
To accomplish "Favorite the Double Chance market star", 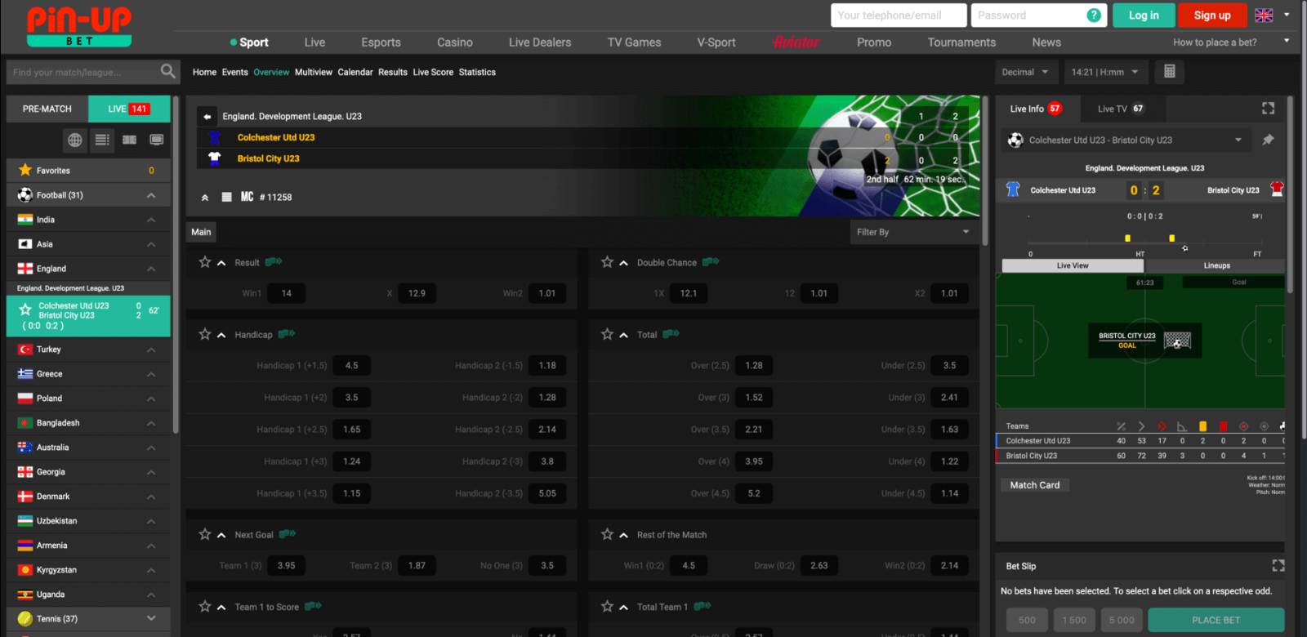I will coord(607,262).
